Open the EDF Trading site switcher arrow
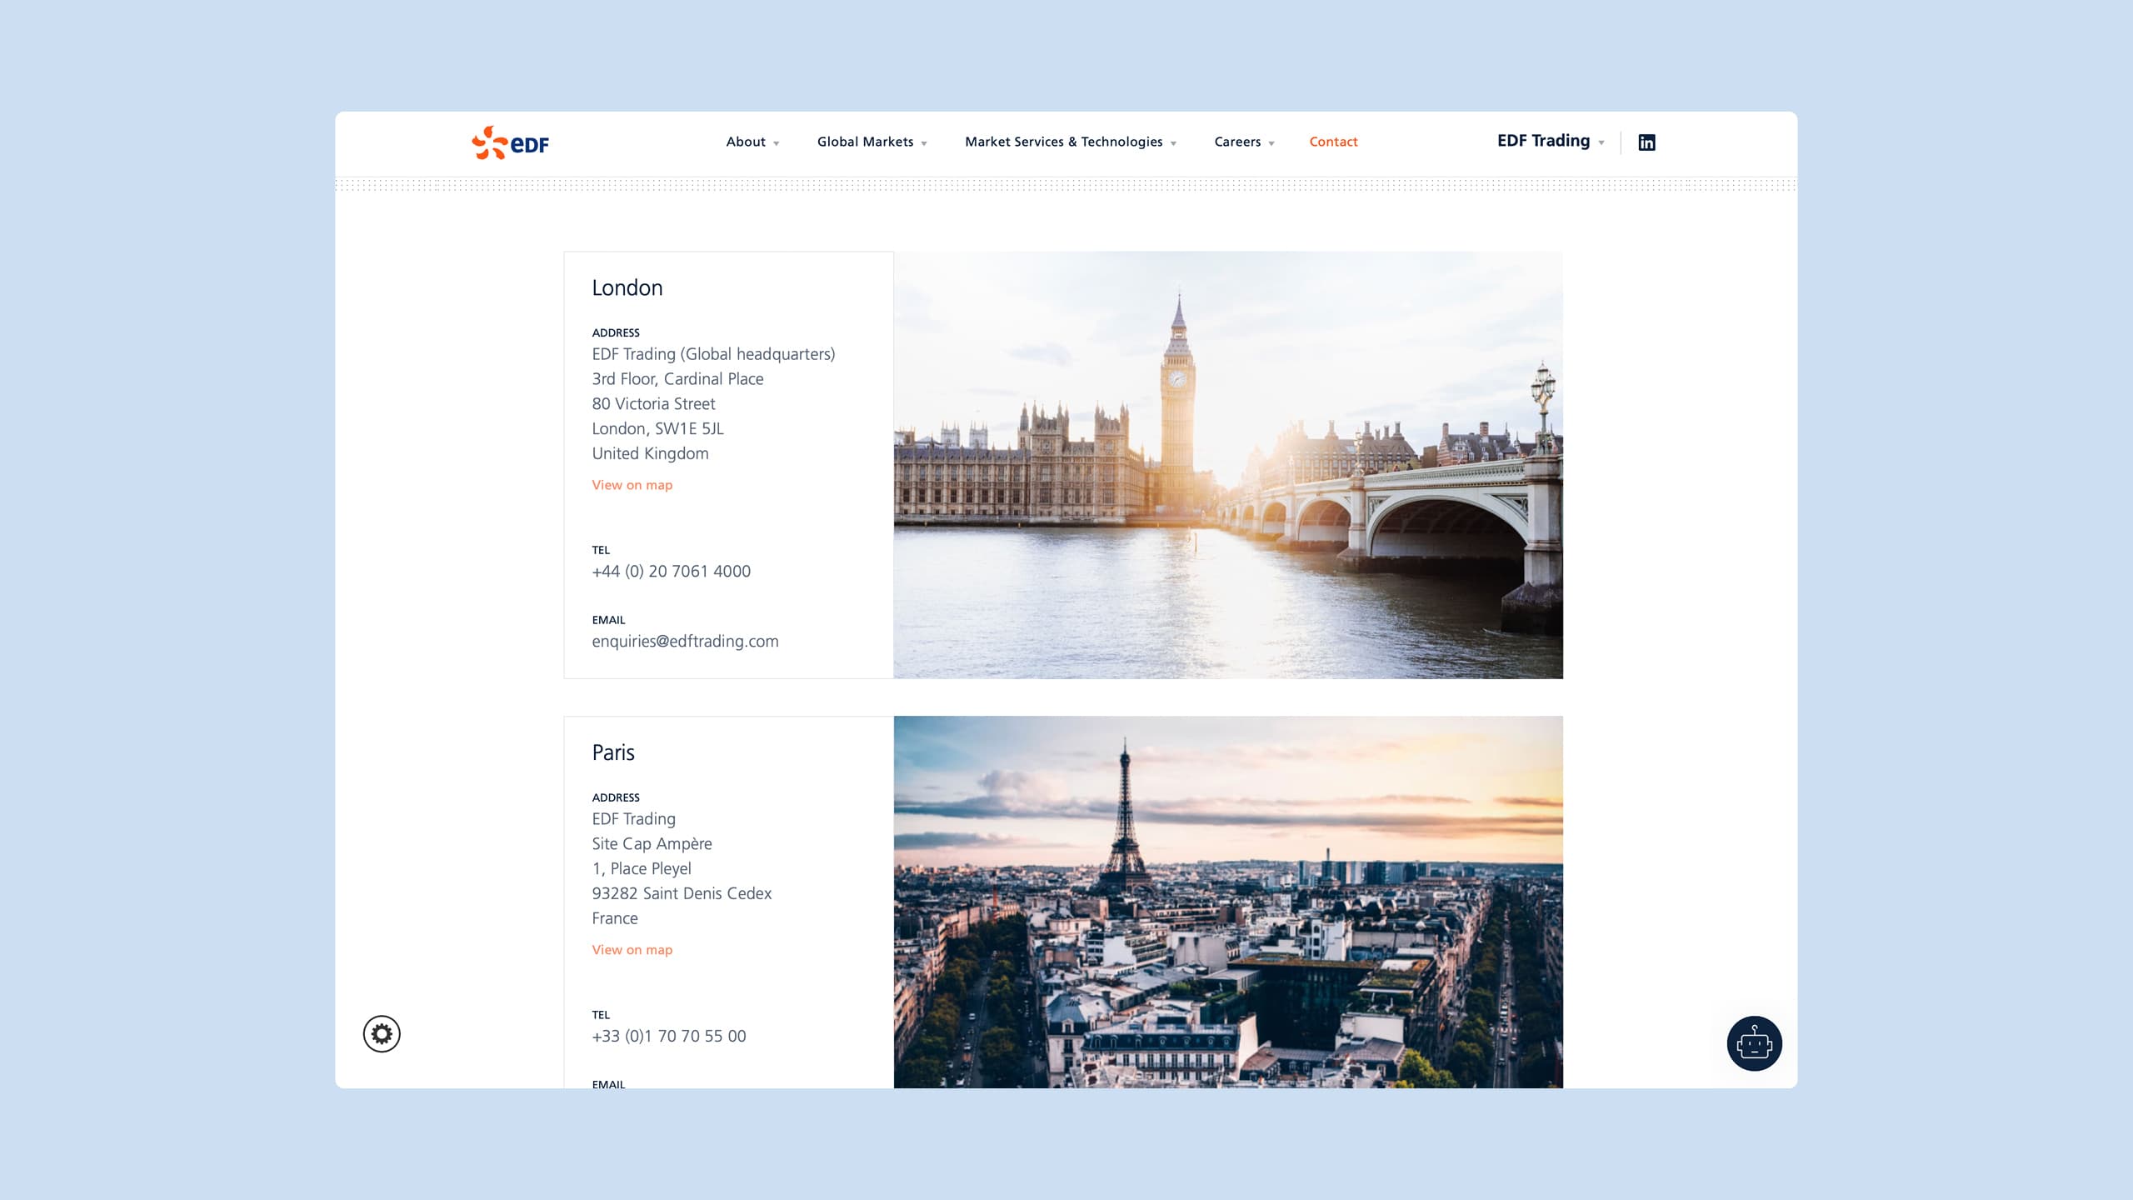The width and height of the screenshot is (2133, 1200). tap(1601, 143)
